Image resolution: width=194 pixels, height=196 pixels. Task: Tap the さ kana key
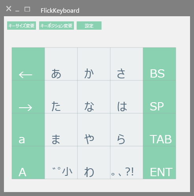coord(127,64)
